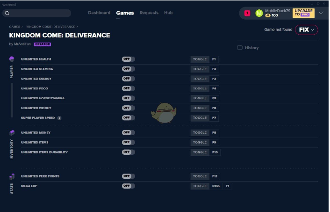Click the Upgrade to Pro button
Screen dimensions: 330x212
(x=303, y=13)
